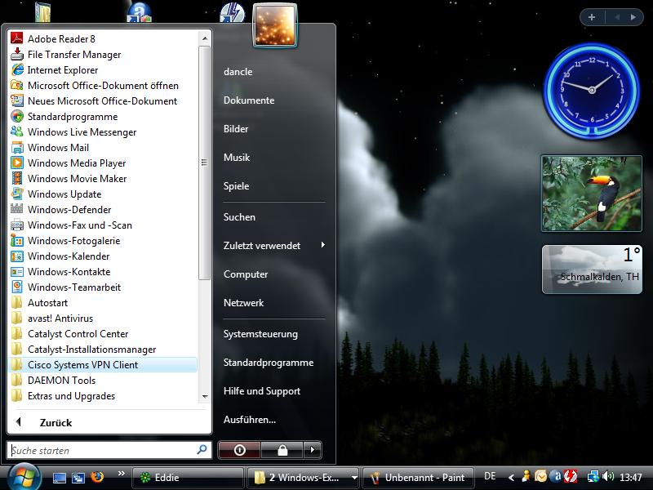Lock the computer with the padlock button
Screen dimensions: 653x490
[x=282, y=450]
